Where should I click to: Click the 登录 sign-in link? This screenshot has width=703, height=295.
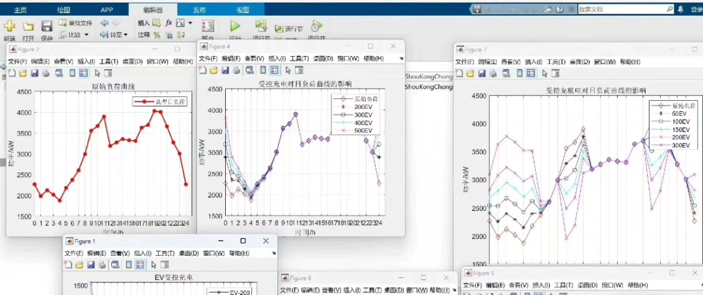coord(696,9)
